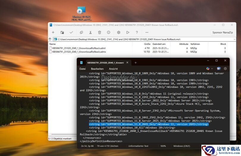Expand the Copilot dropdown in Notepad
The height and width of the screenshot is (156, 241).
tap(212, 69)
